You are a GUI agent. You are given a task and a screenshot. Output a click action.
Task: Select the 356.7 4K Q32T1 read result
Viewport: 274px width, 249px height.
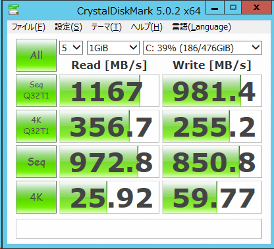click(x=109, y=126)
